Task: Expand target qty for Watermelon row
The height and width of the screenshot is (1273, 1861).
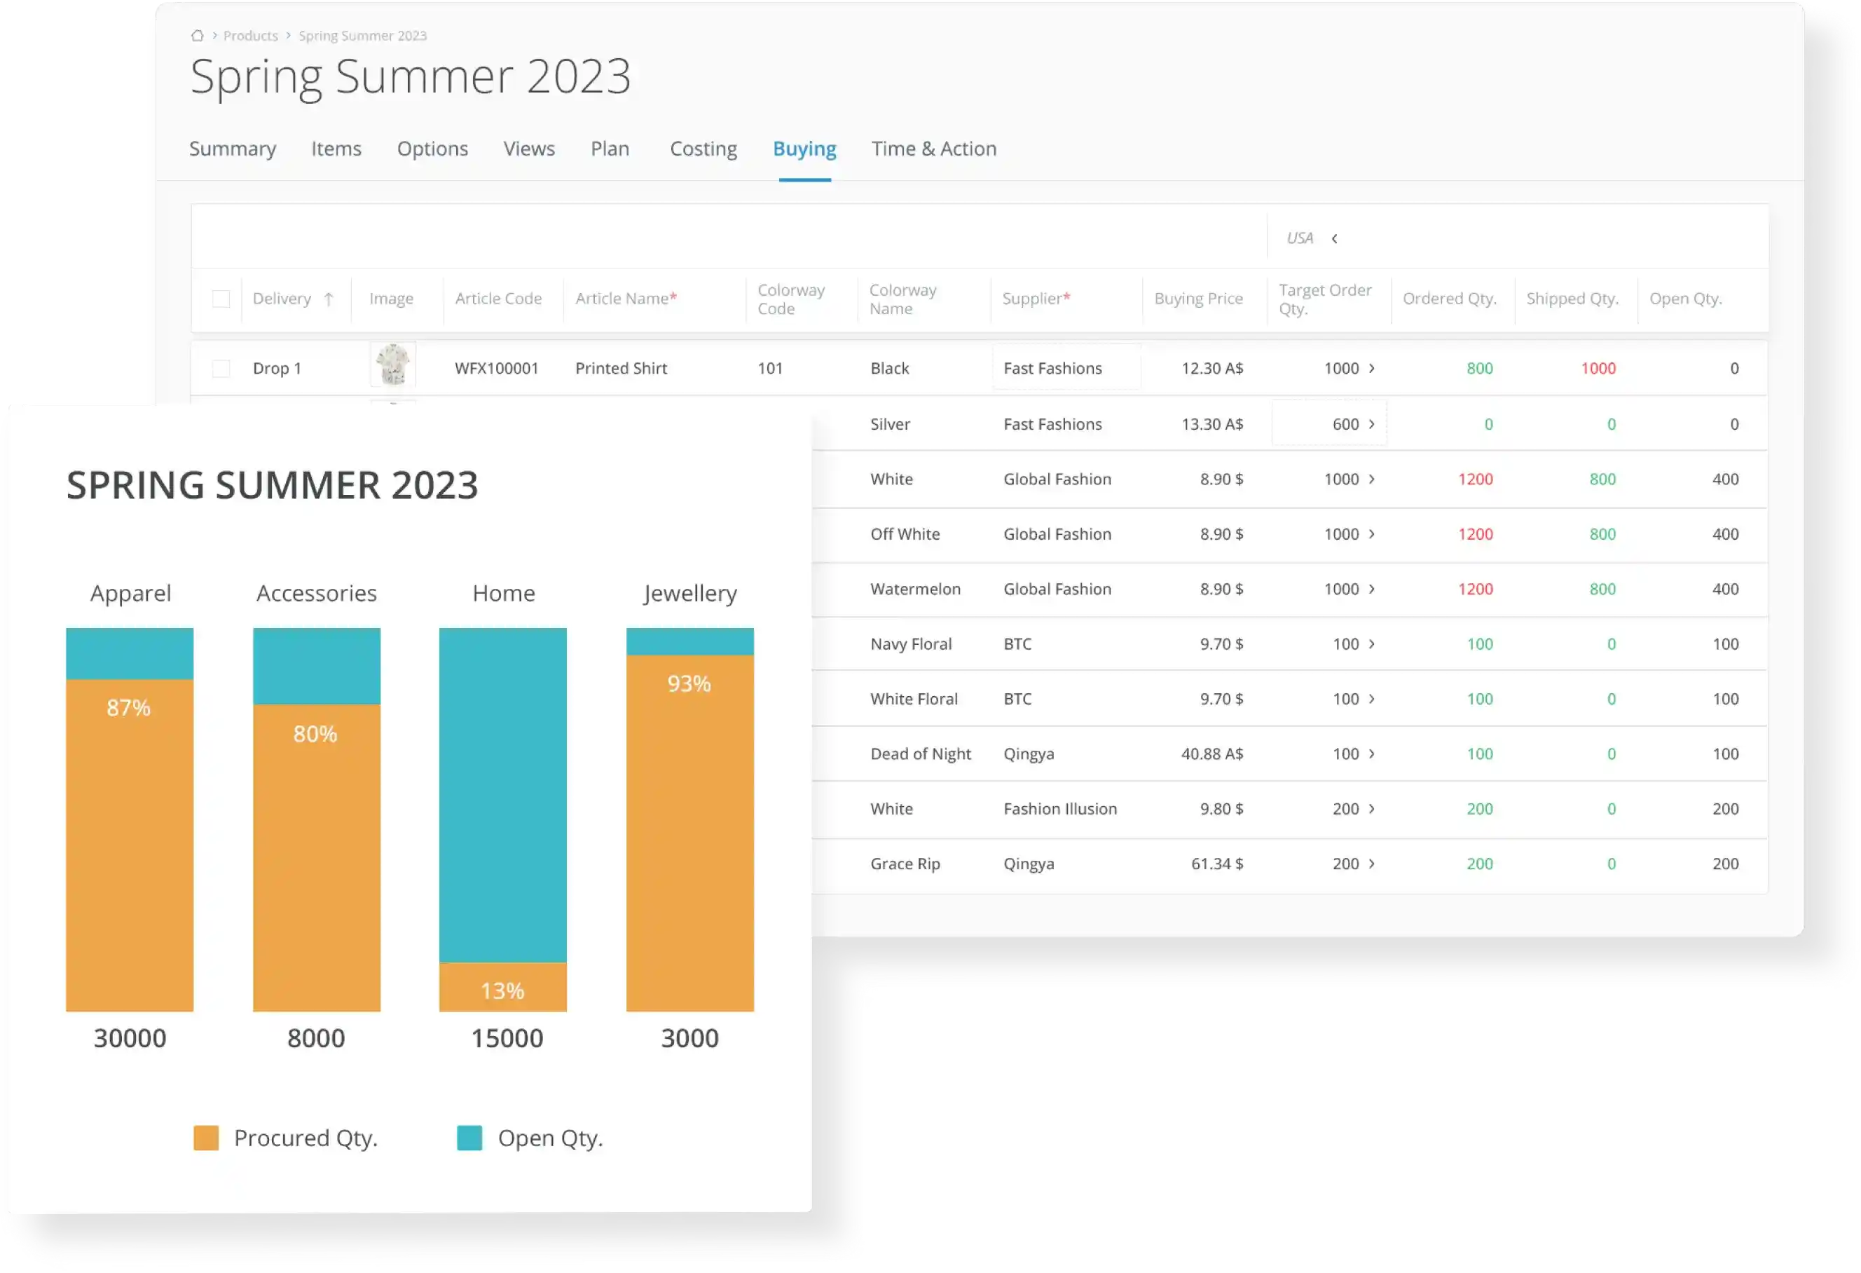Action: point(1372,589)
